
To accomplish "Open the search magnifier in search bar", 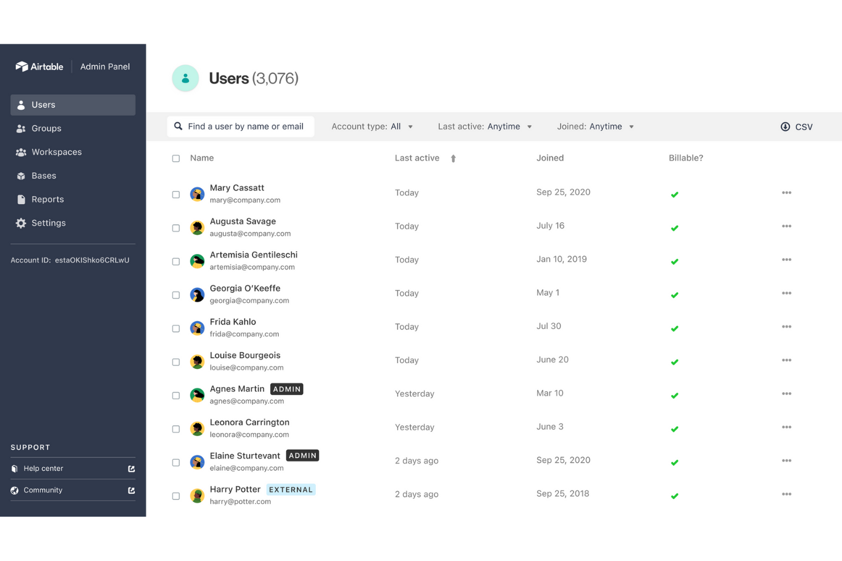I will [178, 126].
